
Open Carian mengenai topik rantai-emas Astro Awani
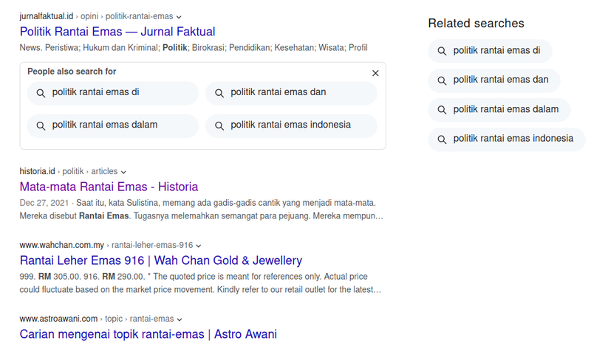(148, 334)
